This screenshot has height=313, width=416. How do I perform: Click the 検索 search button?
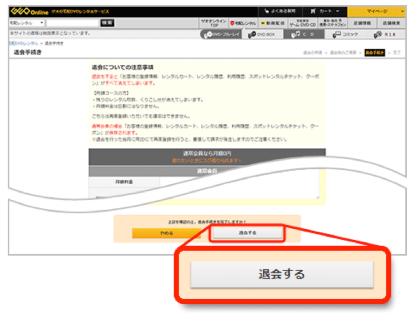[x=107, y=23]
